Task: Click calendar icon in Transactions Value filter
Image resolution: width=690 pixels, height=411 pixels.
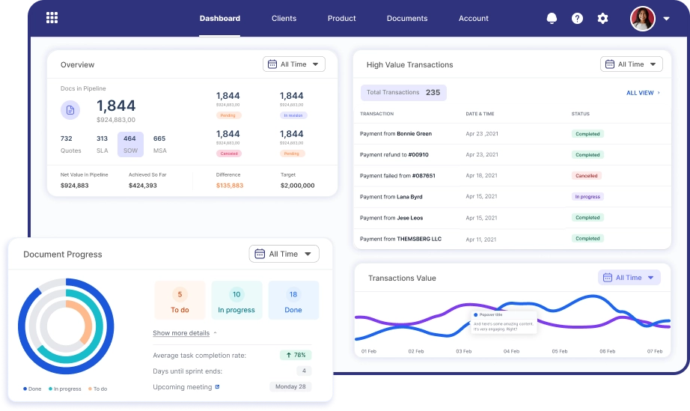Action: pos(607,278)
